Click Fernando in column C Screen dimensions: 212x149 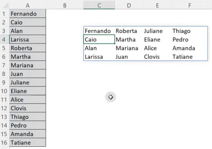(x=99, y=31)
